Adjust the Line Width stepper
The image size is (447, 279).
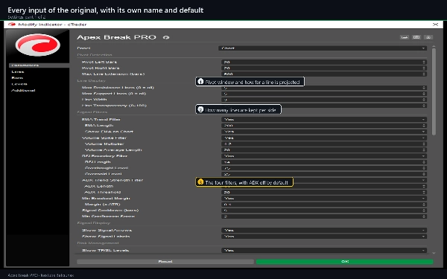pos(424,100)
